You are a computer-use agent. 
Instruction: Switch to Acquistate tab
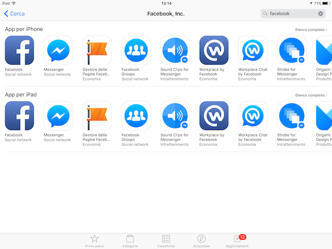(x=201, y=241)
